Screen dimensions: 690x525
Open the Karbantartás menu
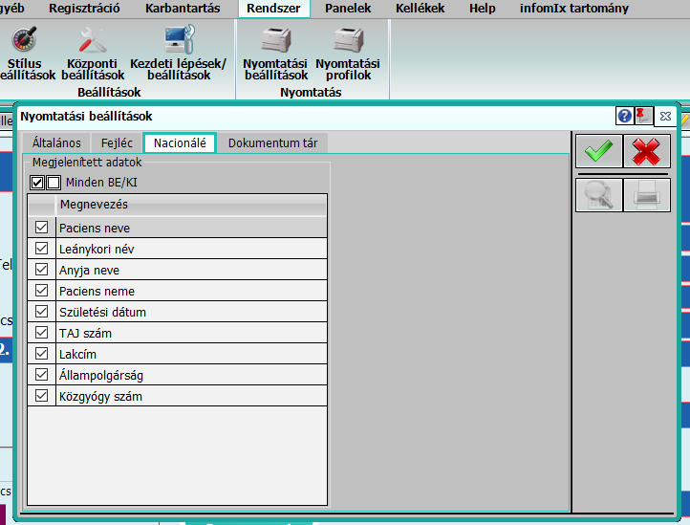pyautogui.click(x=183, y=8)
